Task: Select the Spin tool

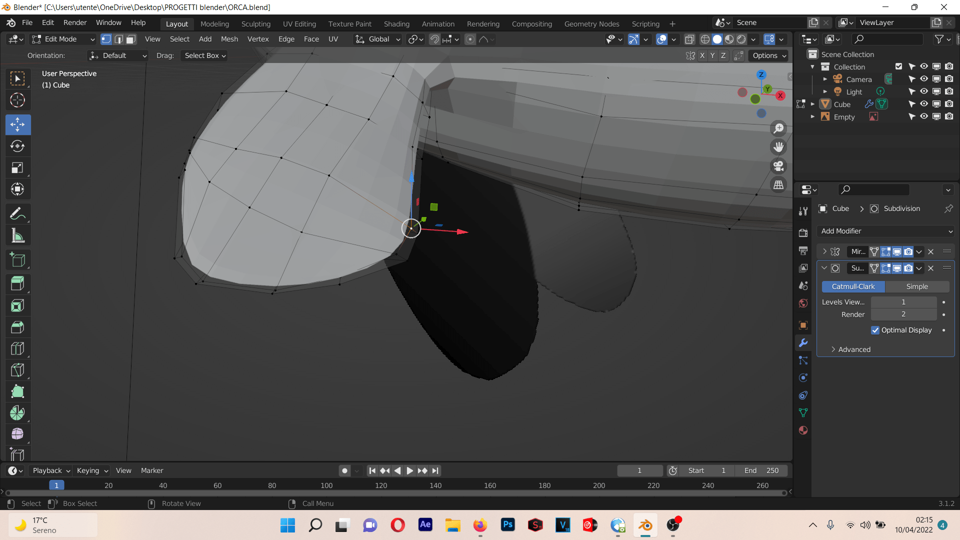Action: coord(17,413)
